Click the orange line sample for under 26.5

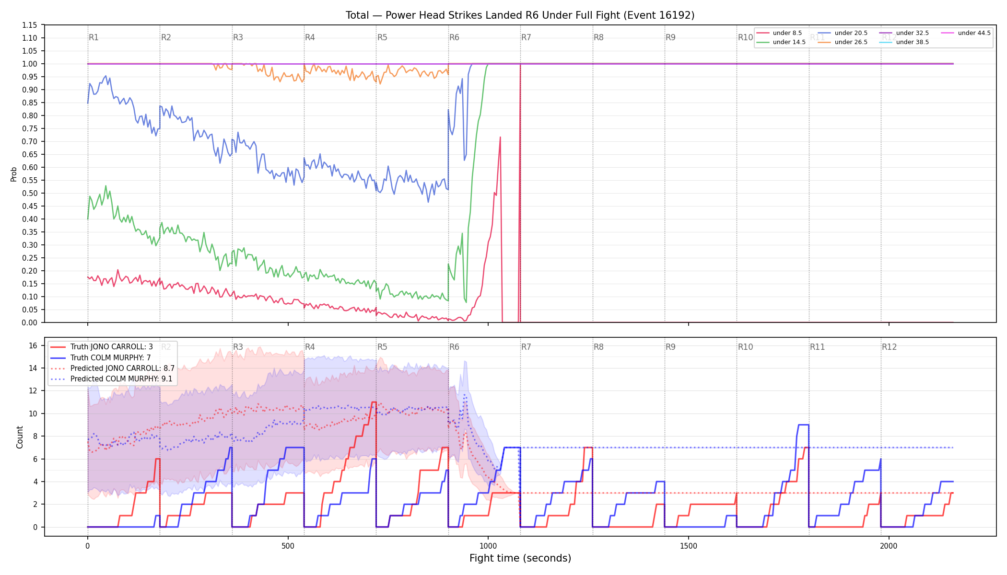[x=824, y=42]
